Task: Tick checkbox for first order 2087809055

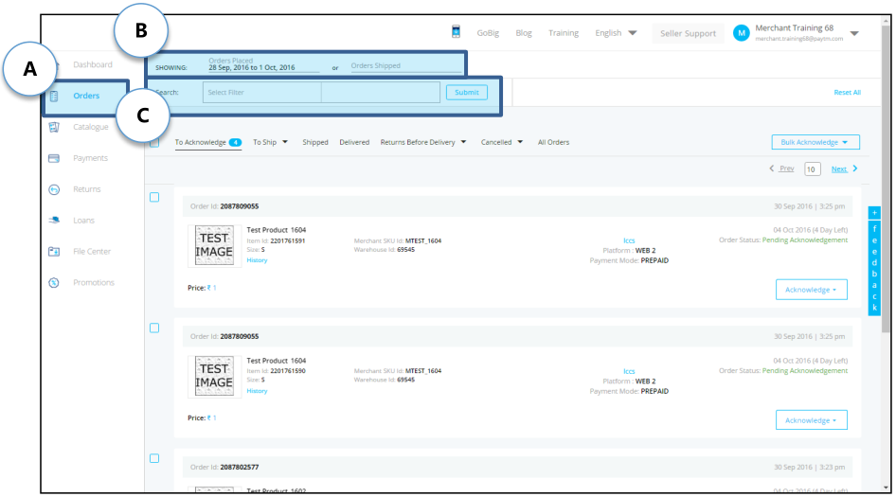Action: pos(154,197)
